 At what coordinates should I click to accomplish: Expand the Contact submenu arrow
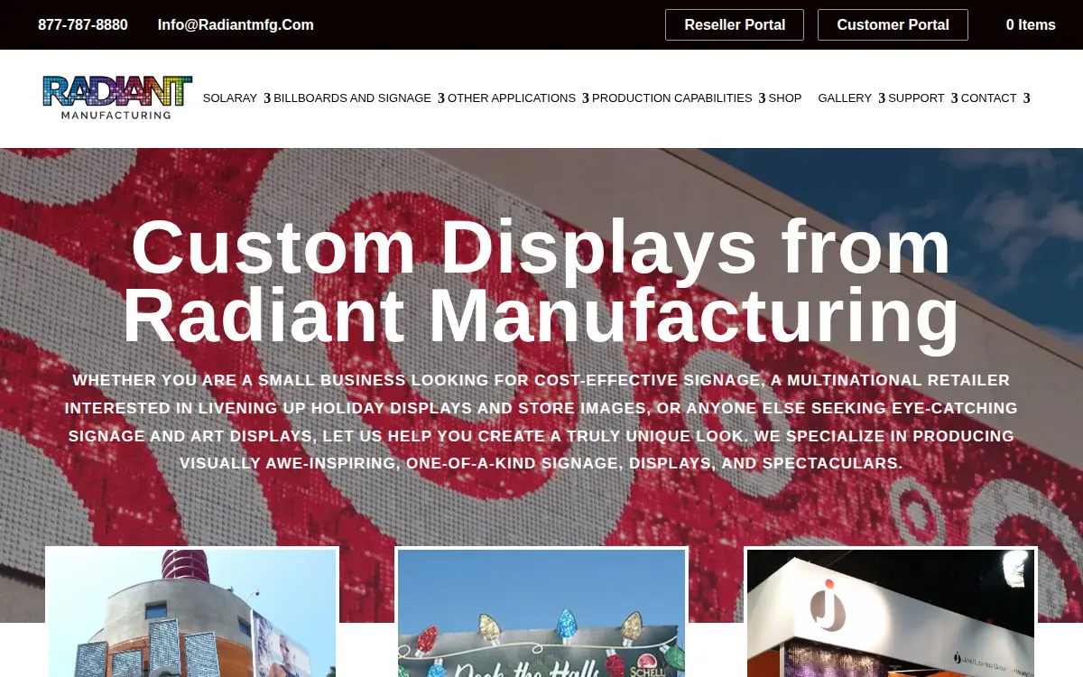click(1026, 98)
